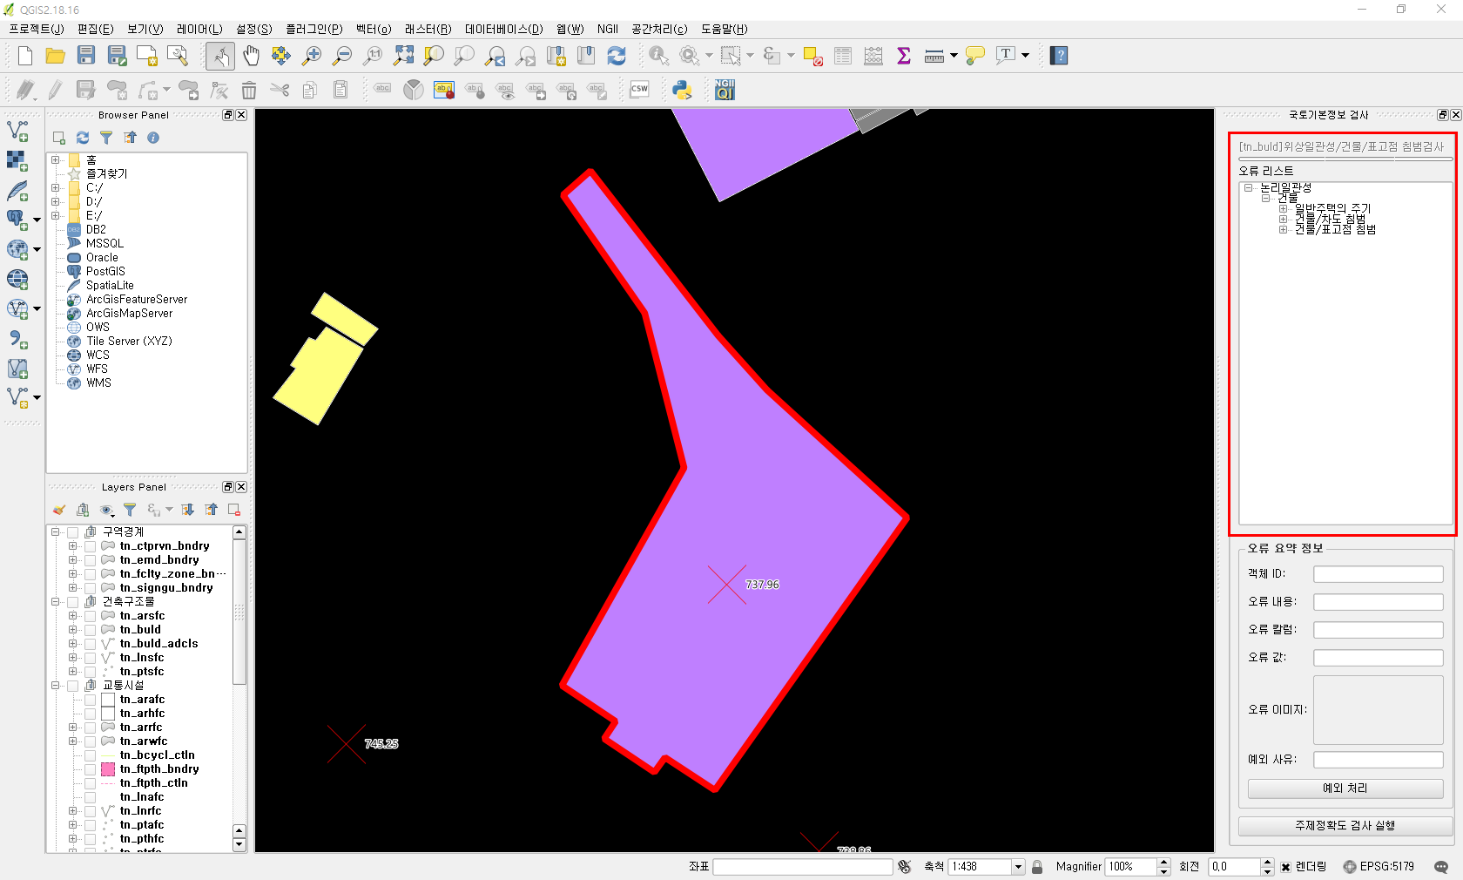Open the Statistical Summary sigma icon

coord(904,56)
